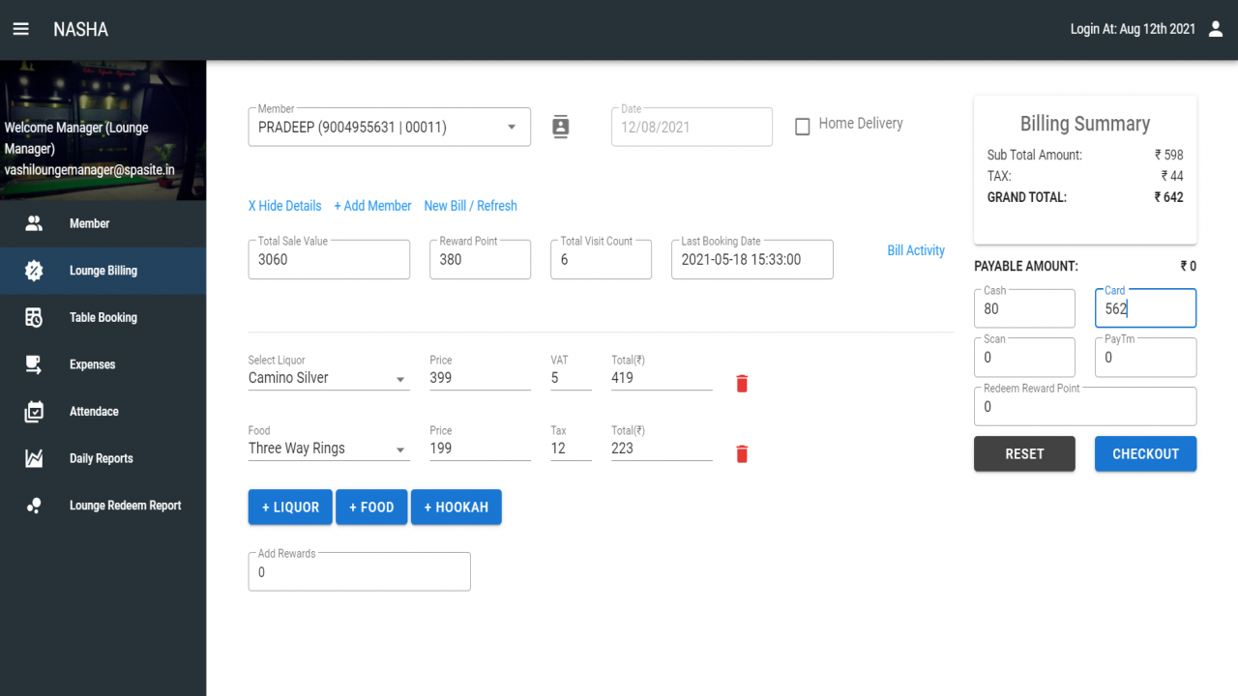1238x696 pixels.
Task: Click the Attendace calendar icon
Action: click(34, 412)
